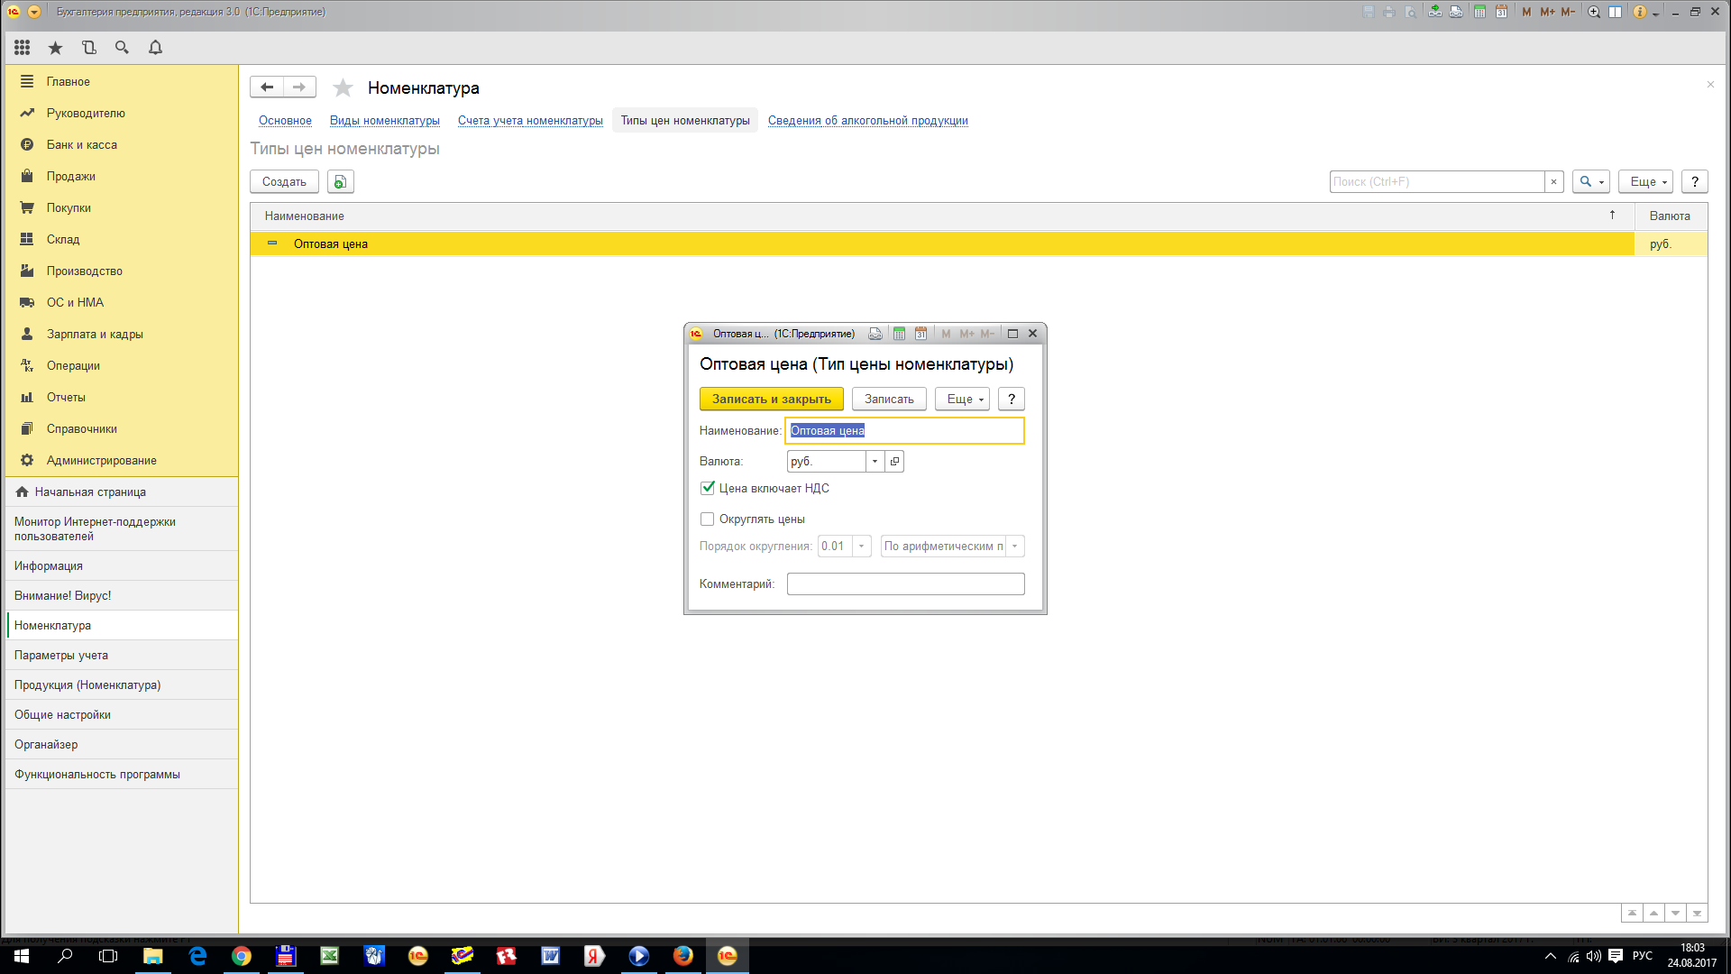Open the Продажи section in sidebar
Viewport: 1731px width, 974px height.
point(70,177)
